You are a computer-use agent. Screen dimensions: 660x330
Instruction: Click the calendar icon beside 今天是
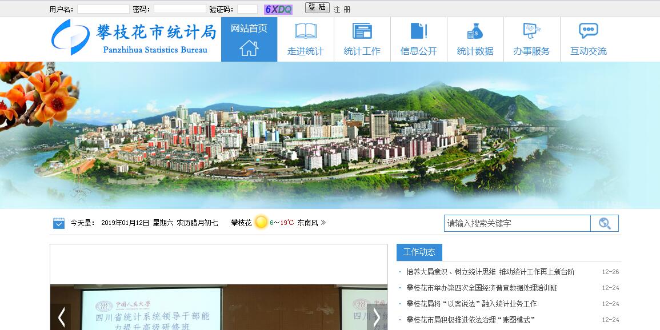point(59,223)
